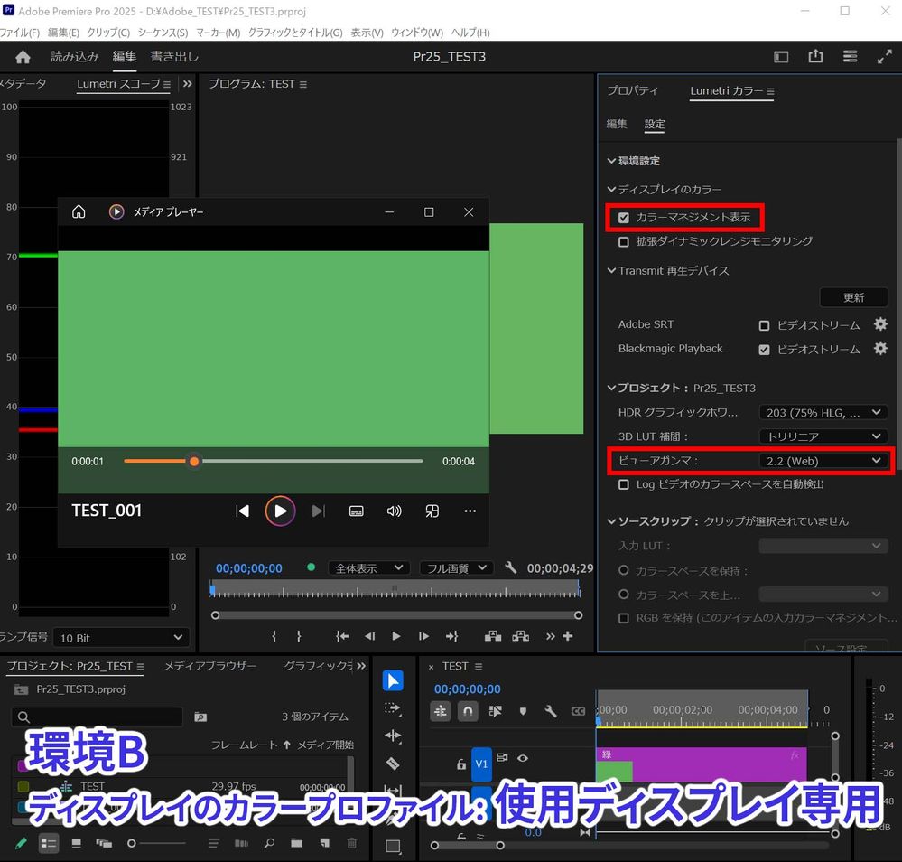Select the Selection tool arrow in tools panel
Viewport: 902px width, 862px height.
point(393,680)
